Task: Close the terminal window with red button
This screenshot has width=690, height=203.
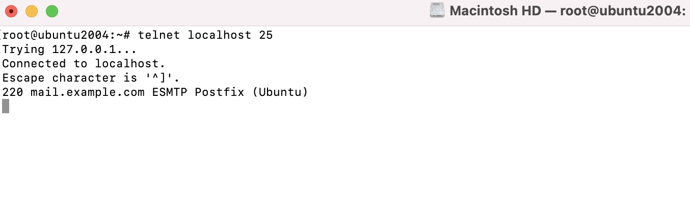Action: pyautogui.click(x=11, y=11)
